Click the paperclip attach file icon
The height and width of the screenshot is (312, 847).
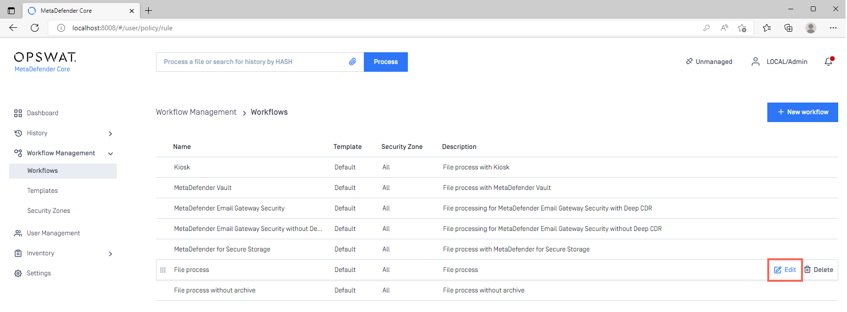point(352,62)
